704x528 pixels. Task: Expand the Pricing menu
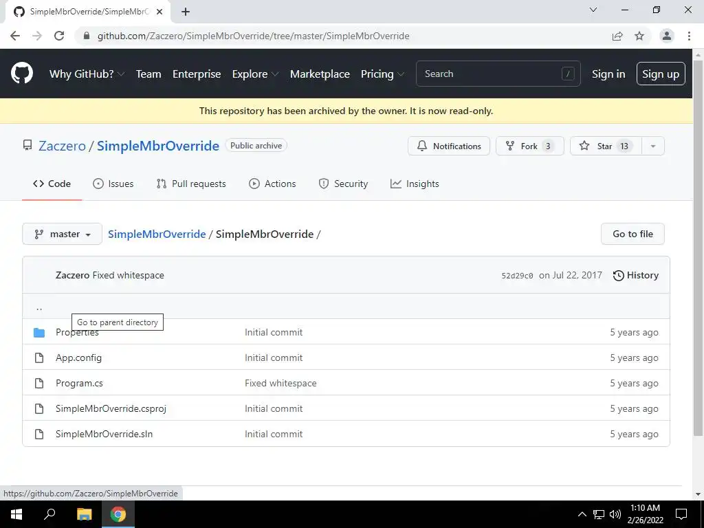click(382, 74)
